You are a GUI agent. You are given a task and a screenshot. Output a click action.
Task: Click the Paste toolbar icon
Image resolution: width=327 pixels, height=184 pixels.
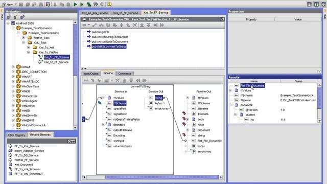[68, 4]
